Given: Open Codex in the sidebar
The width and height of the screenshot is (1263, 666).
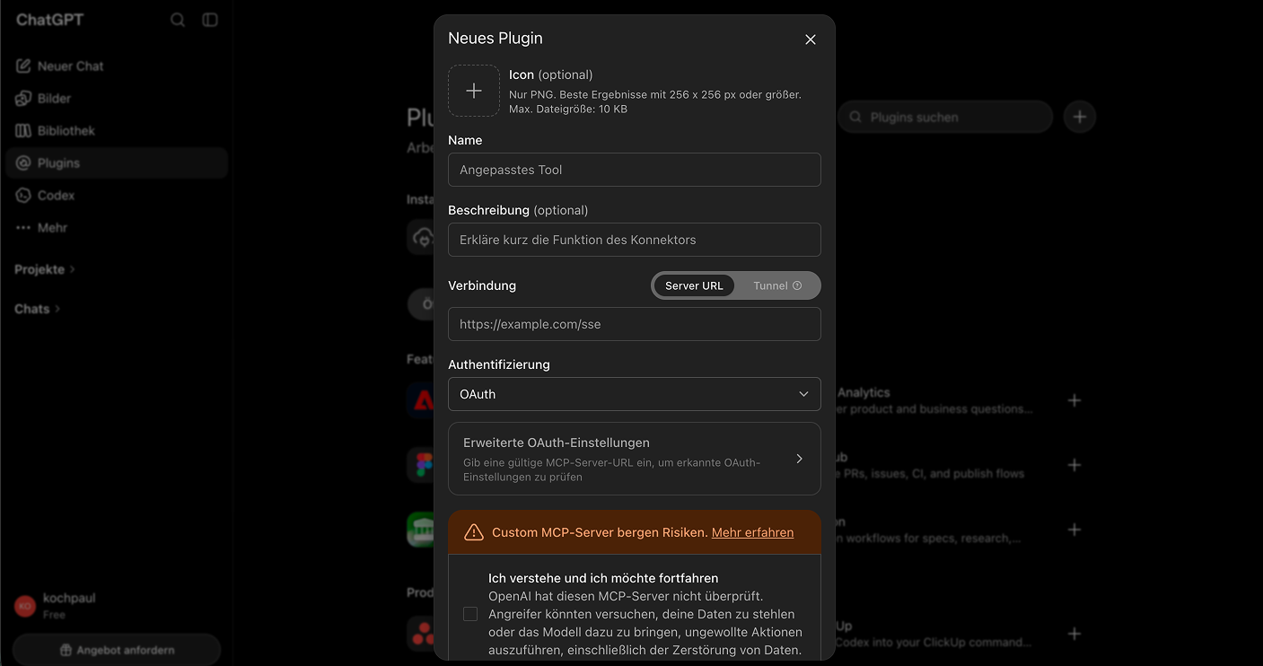Looking at the screenshot, I should (117, 196).
